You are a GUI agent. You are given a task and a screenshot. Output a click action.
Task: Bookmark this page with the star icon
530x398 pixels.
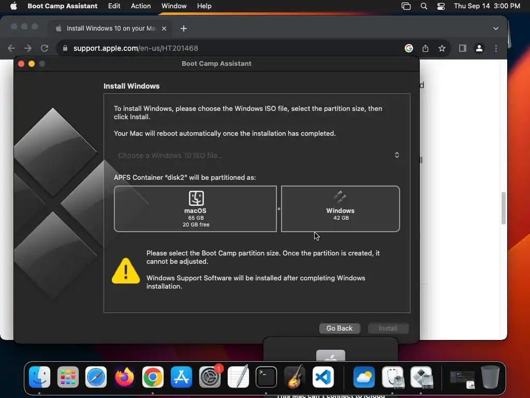tap(442, 48)
